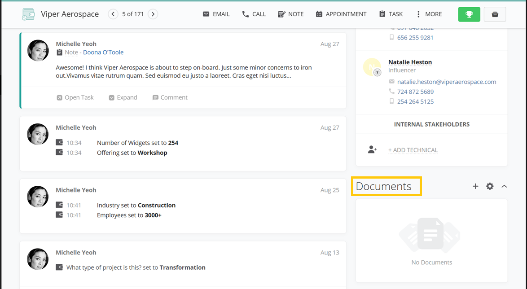Click CALL in the top toolbar

pyautogui.click(x=254, y=14)
